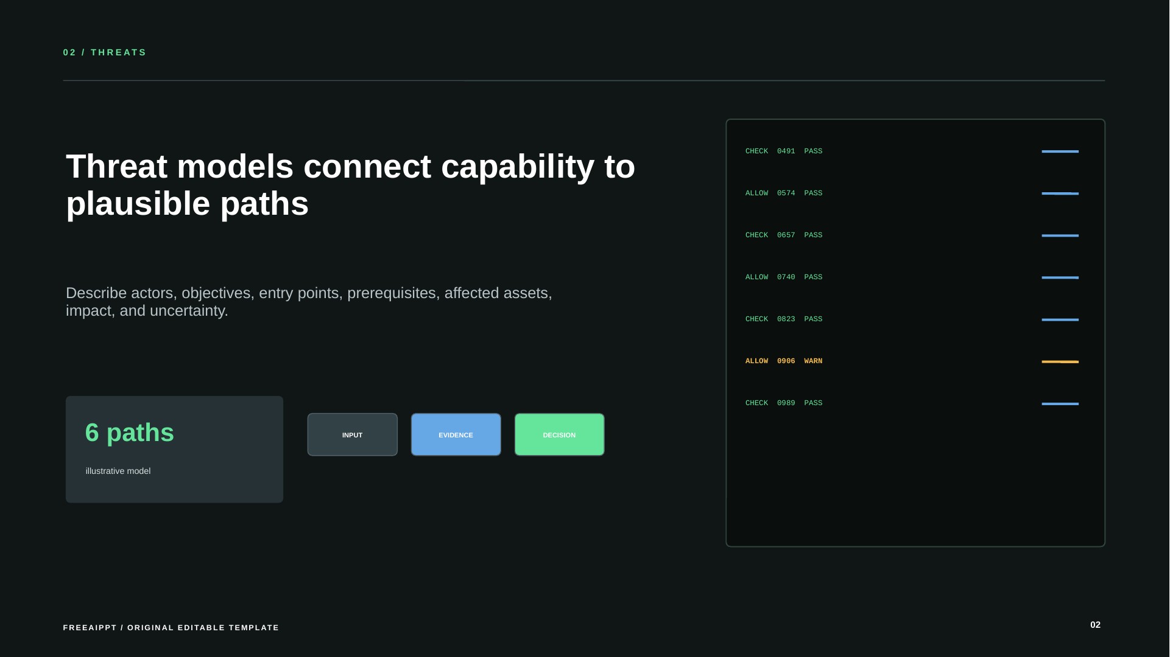Click the blue bar beside CHECK 0989
Viewport: 1170px width, 657px height.
click(1060, 403)
